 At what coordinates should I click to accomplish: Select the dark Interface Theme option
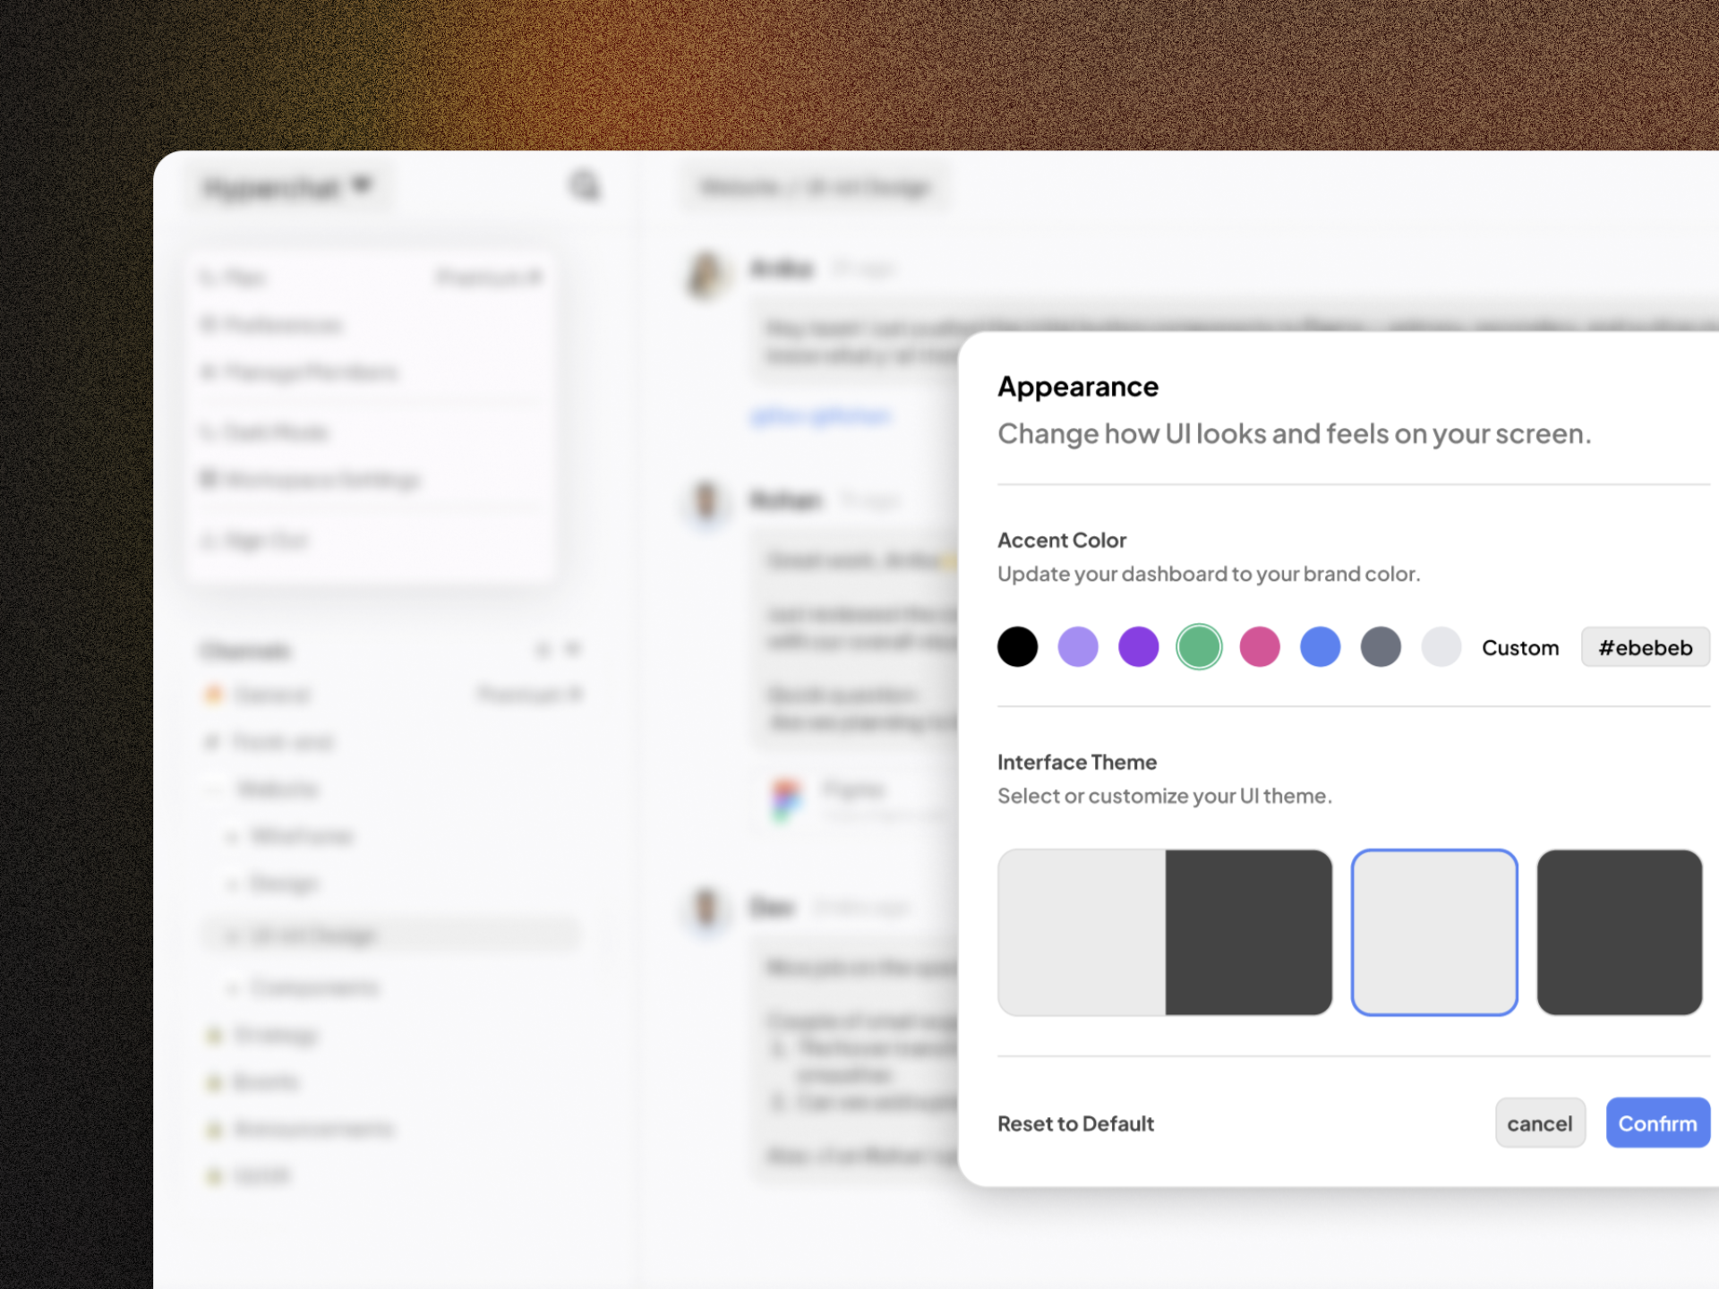pos(1619,932)
